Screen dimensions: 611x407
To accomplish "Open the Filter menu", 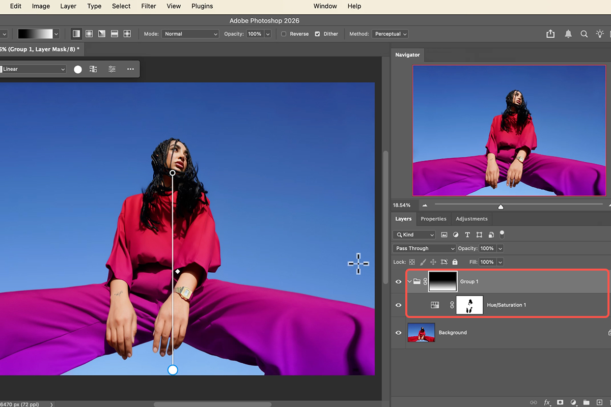I will tap(149, 6).
